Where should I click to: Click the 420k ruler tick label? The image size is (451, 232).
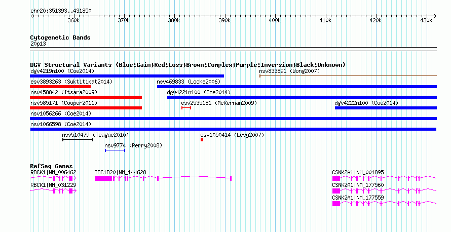[375, 20]
